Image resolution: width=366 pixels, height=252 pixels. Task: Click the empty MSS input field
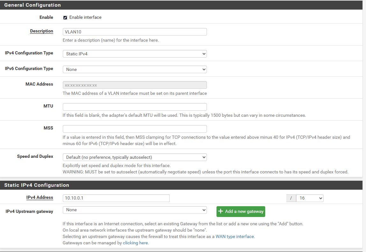[x=135, y=129]
